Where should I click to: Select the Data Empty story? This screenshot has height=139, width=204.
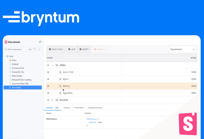point(17,76)
